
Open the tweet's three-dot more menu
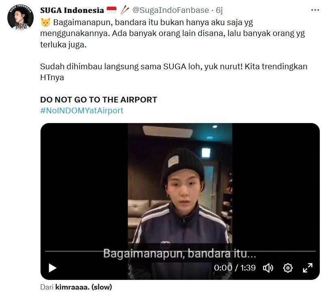pos(315,10)
